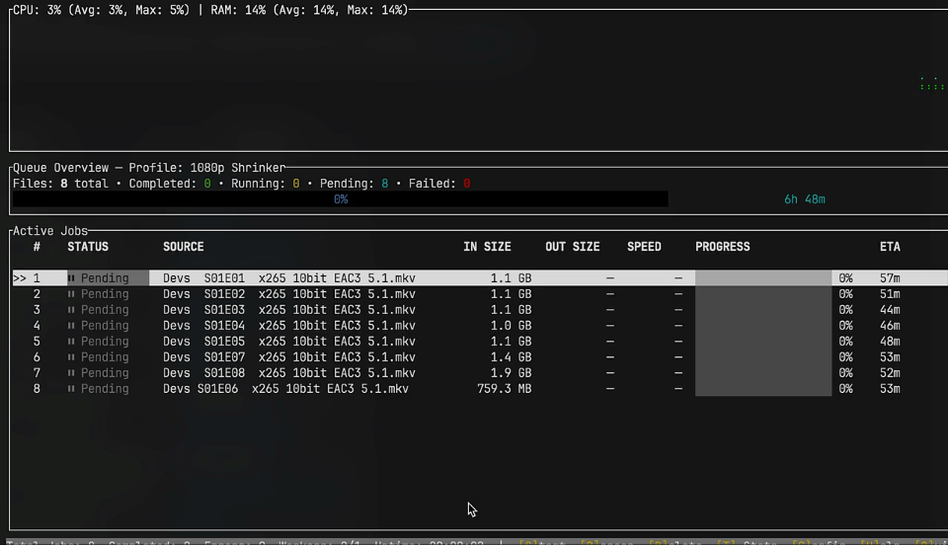The image size is (948, 545).
Task: Click the pause icon beside job 4 Pending
Action: click(x=71, y=326)
